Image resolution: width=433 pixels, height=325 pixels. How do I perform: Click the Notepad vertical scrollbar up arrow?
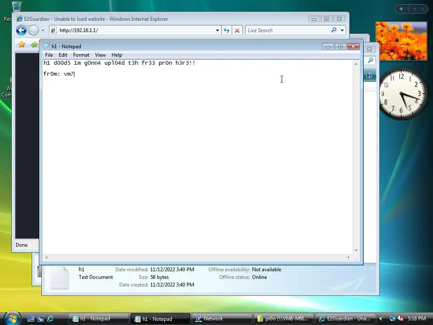click(x=356, y=63)
